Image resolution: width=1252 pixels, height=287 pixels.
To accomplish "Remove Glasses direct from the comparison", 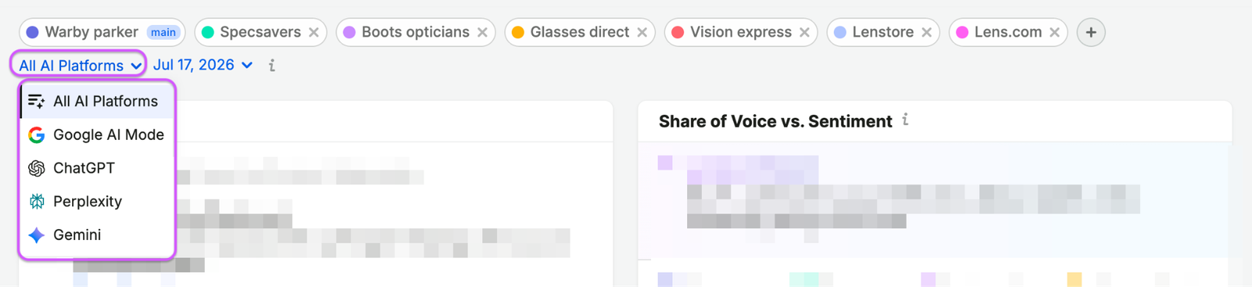I will point(642,32).
